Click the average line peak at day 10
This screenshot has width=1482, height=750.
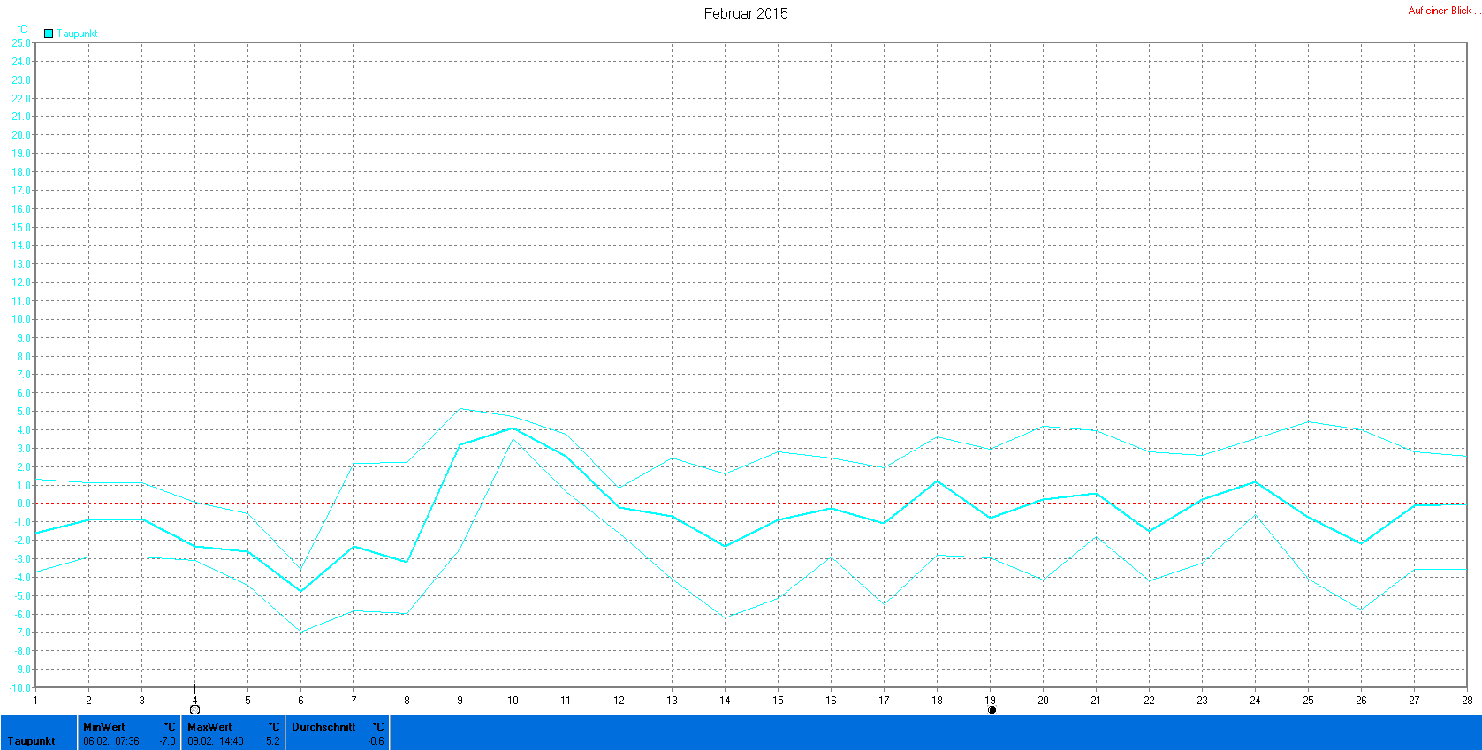(x=513, y=428)
